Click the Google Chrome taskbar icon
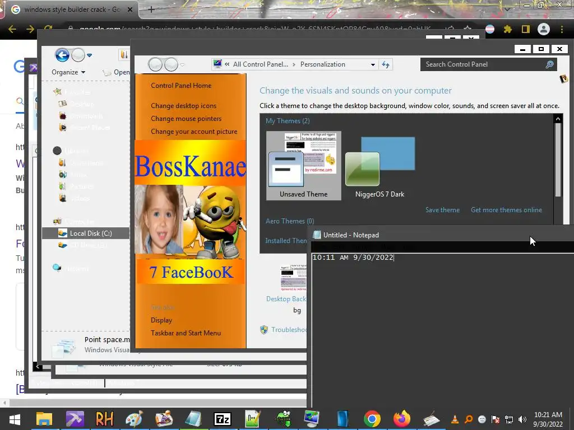Viewport: 574px width, 430px height. point(372,419)
